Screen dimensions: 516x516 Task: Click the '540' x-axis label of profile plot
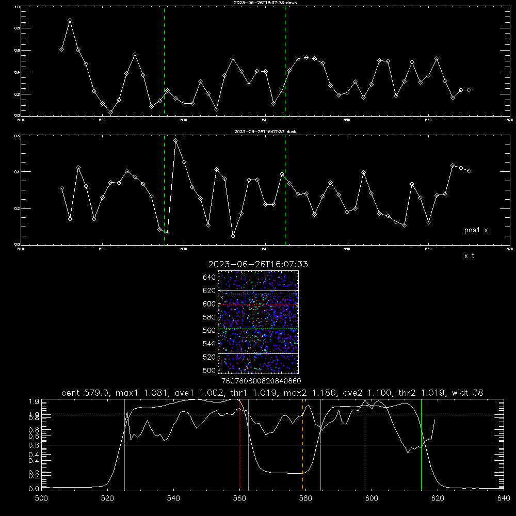click(173, 498)
